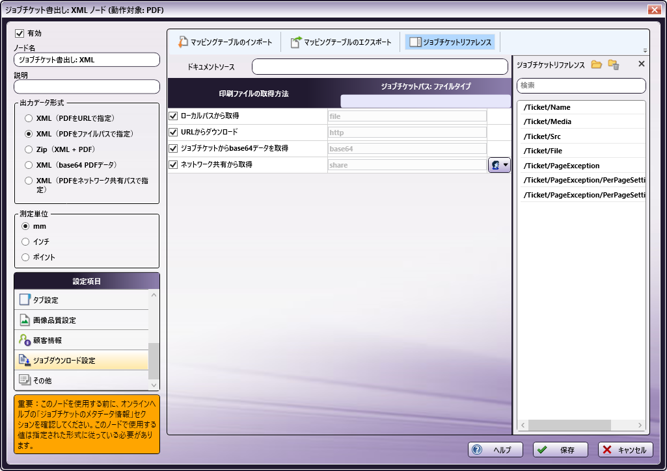Click the 検索 field in reference panel
Screen dimensions: 667x471
pyautogui.click(x=581, y=85)
